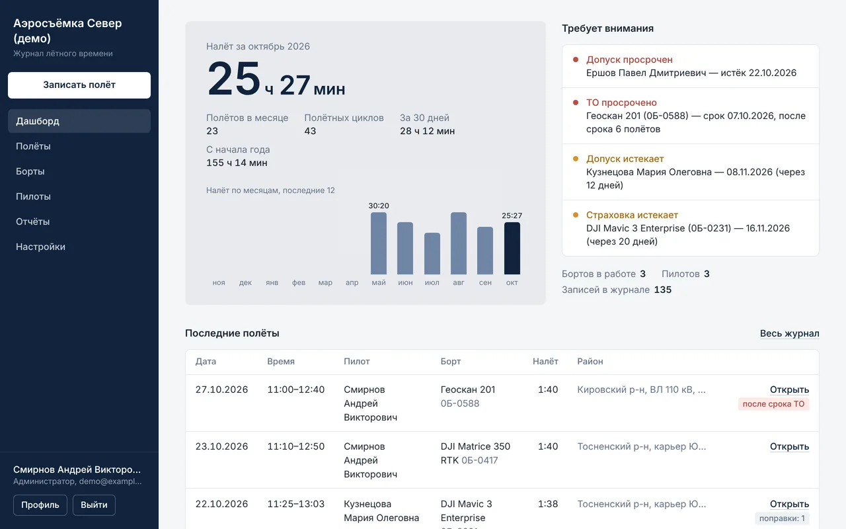Click the 25:27 label above окт bar
This screenshot has height=529, width=846.
click(512, 216)
